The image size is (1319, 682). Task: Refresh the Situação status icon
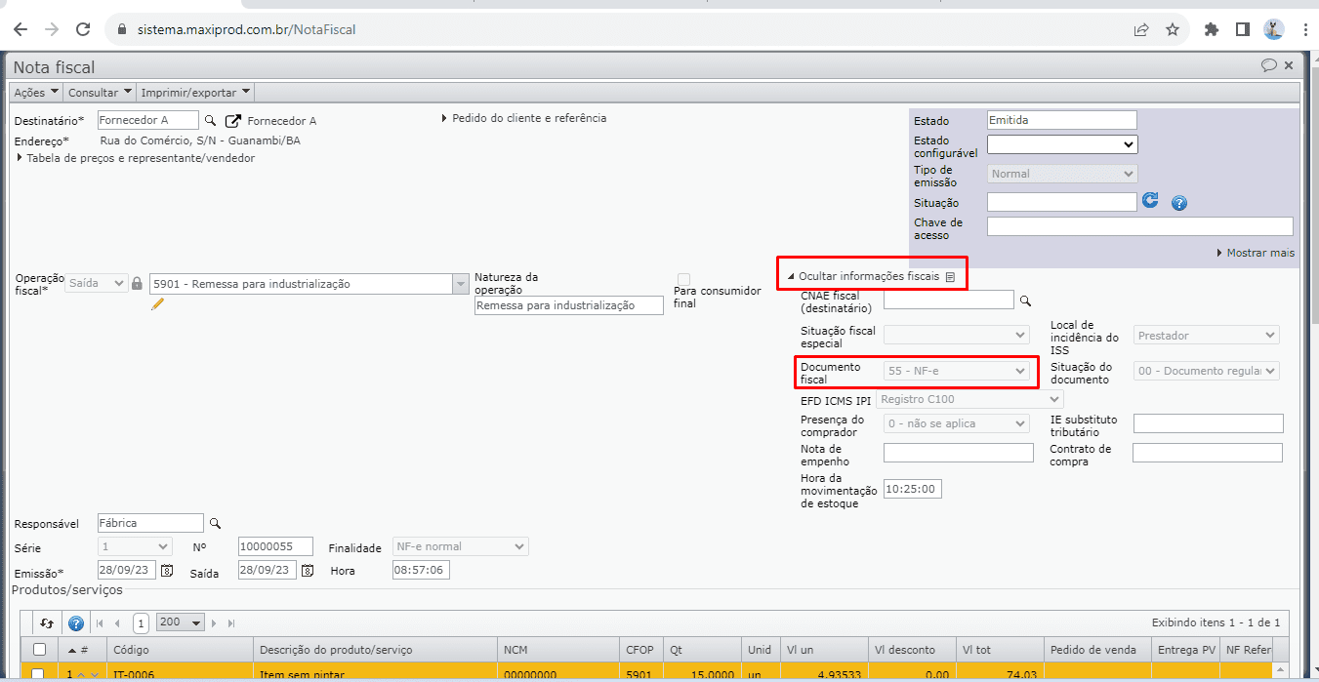point(1151,201)
